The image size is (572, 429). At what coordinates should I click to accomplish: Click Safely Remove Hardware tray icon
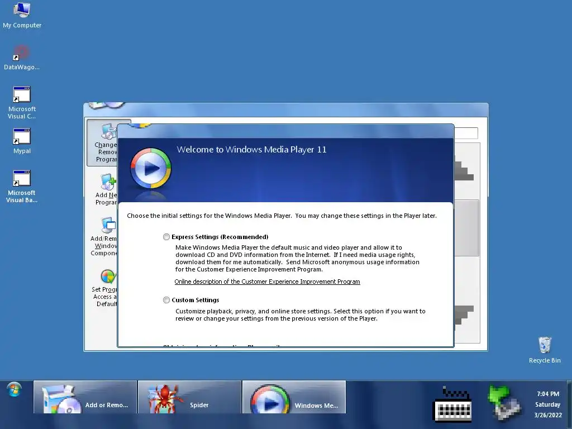pyautogui.click(x=504, y=403)
